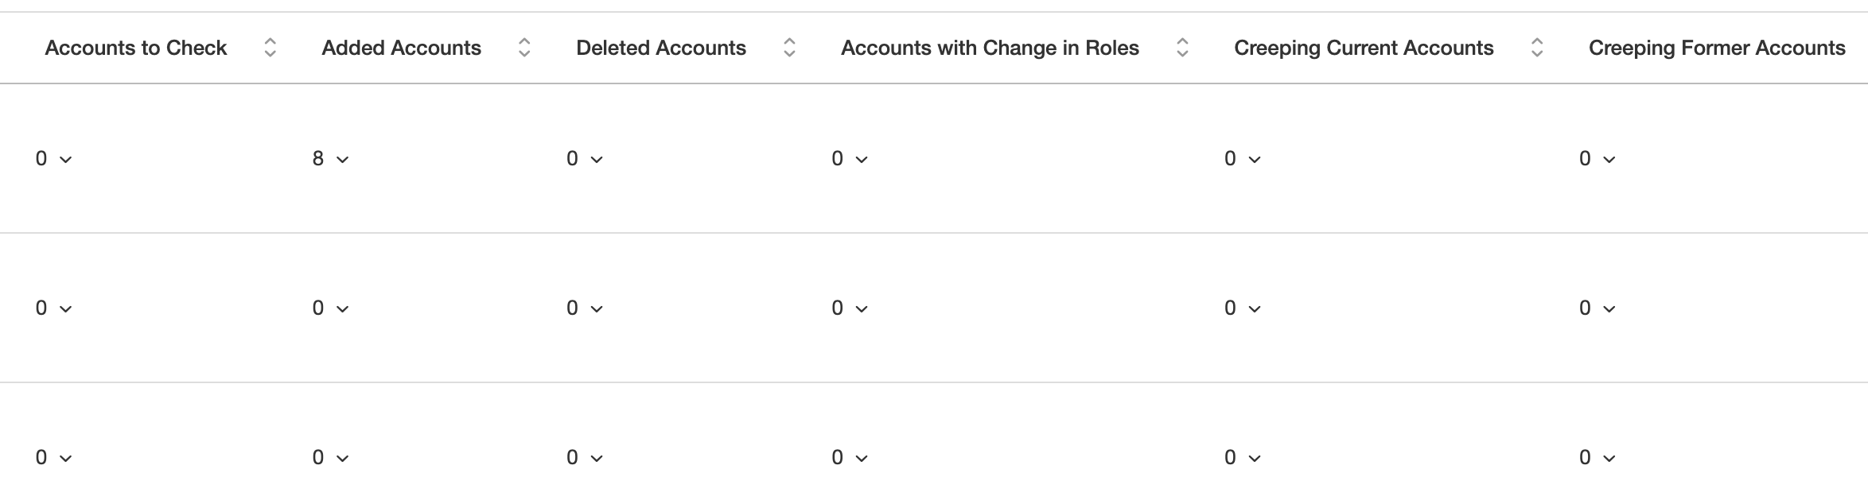Expand first row Change in Roles chevron

point(862,160)
